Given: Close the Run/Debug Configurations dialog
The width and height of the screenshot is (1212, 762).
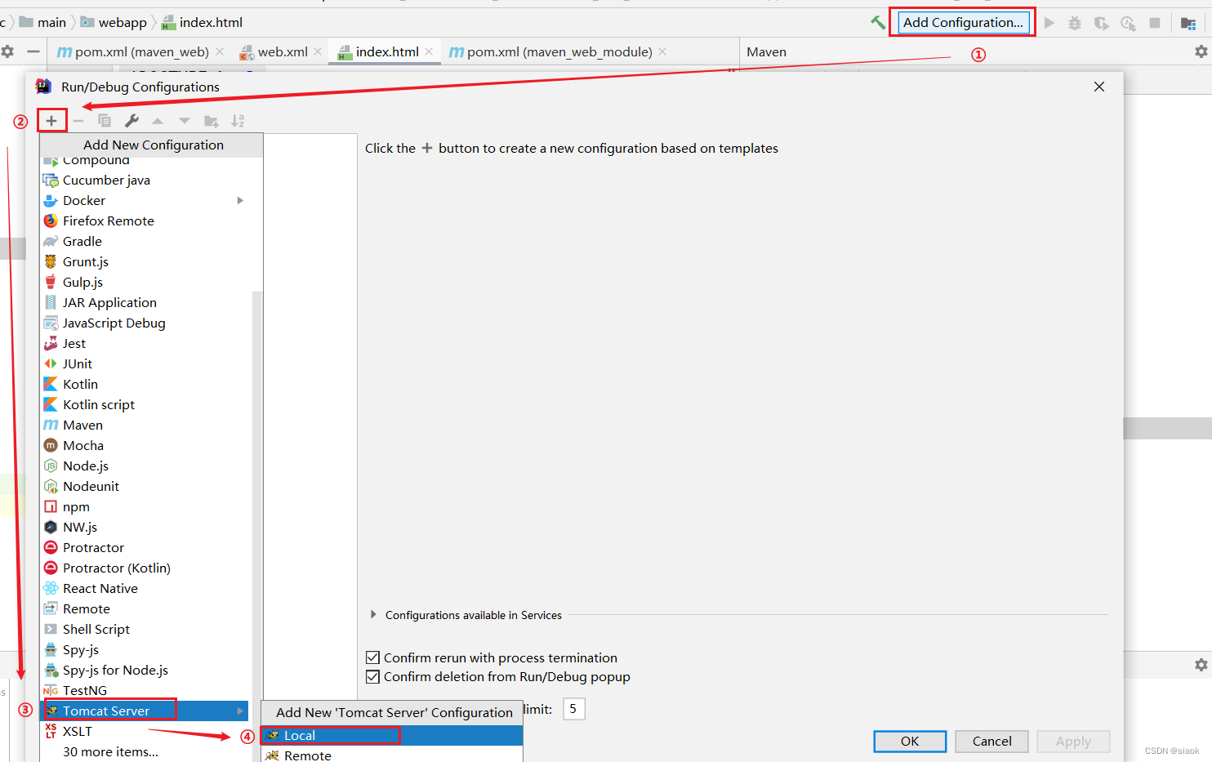Looking at the screenshot, I should (x=1099, y=87).
